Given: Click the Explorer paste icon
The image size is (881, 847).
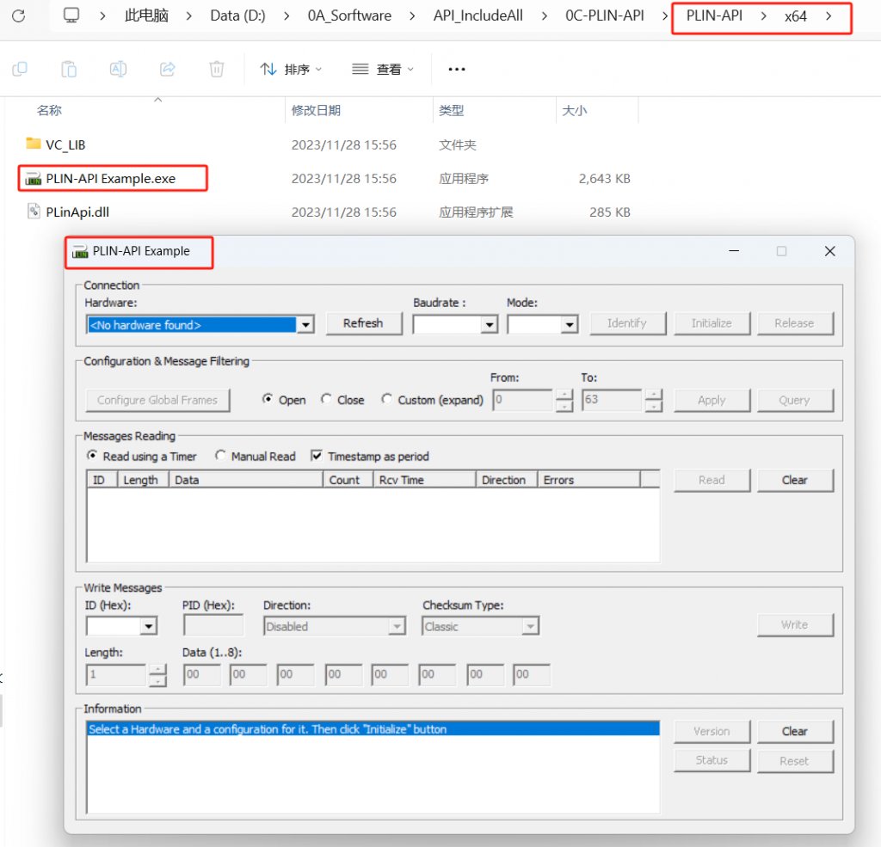Looking at the screenshot, I should click(x=69, y=69).
